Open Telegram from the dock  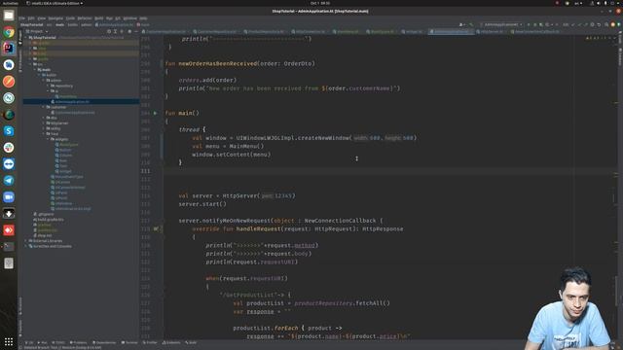[x=9, y=181]
